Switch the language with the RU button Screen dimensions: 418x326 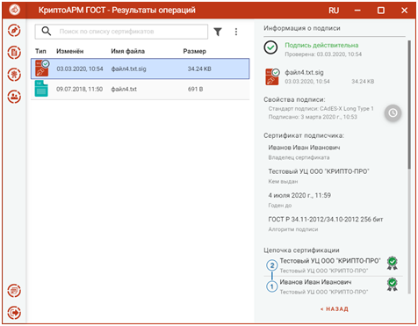pos(334,11)
